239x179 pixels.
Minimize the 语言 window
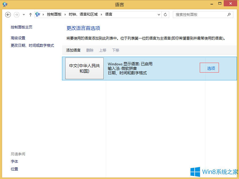(212, 4)
